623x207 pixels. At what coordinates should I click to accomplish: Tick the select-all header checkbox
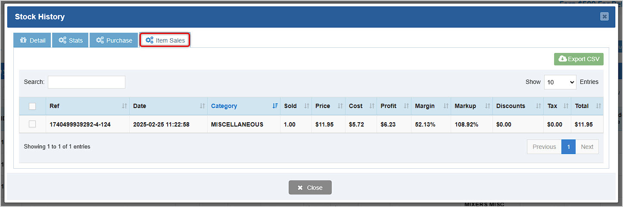32,106
